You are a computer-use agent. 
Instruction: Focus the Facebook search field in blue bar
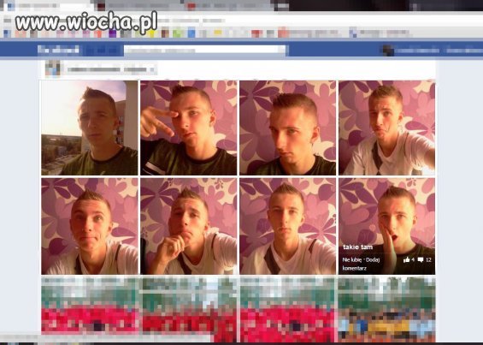point(205,51)
